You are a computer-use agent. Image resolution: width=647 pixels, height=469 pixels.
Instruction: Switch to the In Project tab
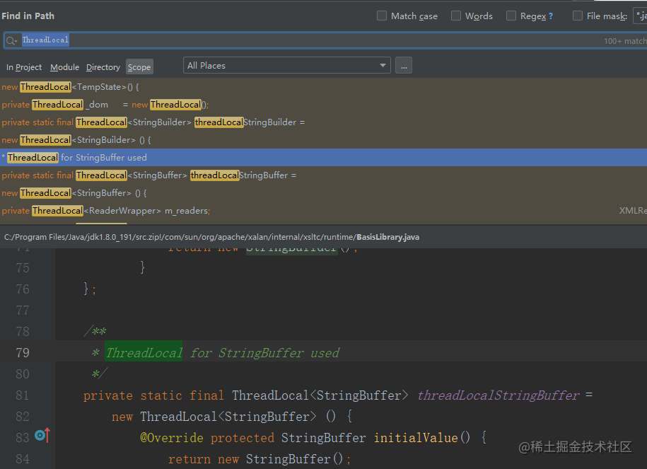click(x=24, y=67)
